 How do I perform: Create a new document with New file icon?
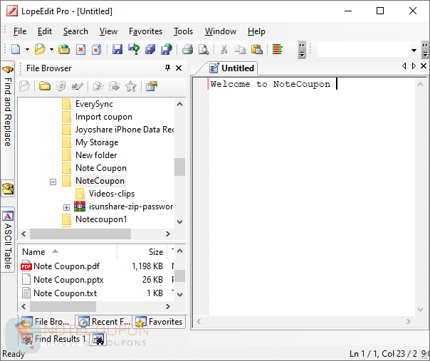coord(16,49)
